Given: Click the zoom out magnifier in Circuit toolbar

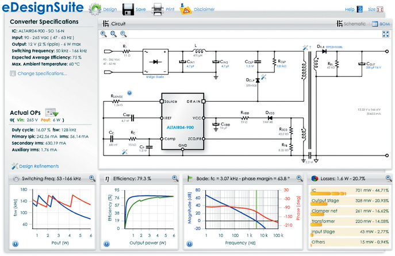Looking at the screenshot, I should [x=123, y=34].
